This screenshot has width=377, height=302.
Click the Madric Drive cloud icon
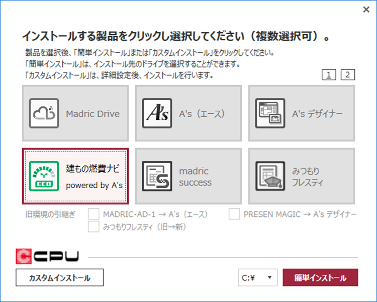(44, 113)
